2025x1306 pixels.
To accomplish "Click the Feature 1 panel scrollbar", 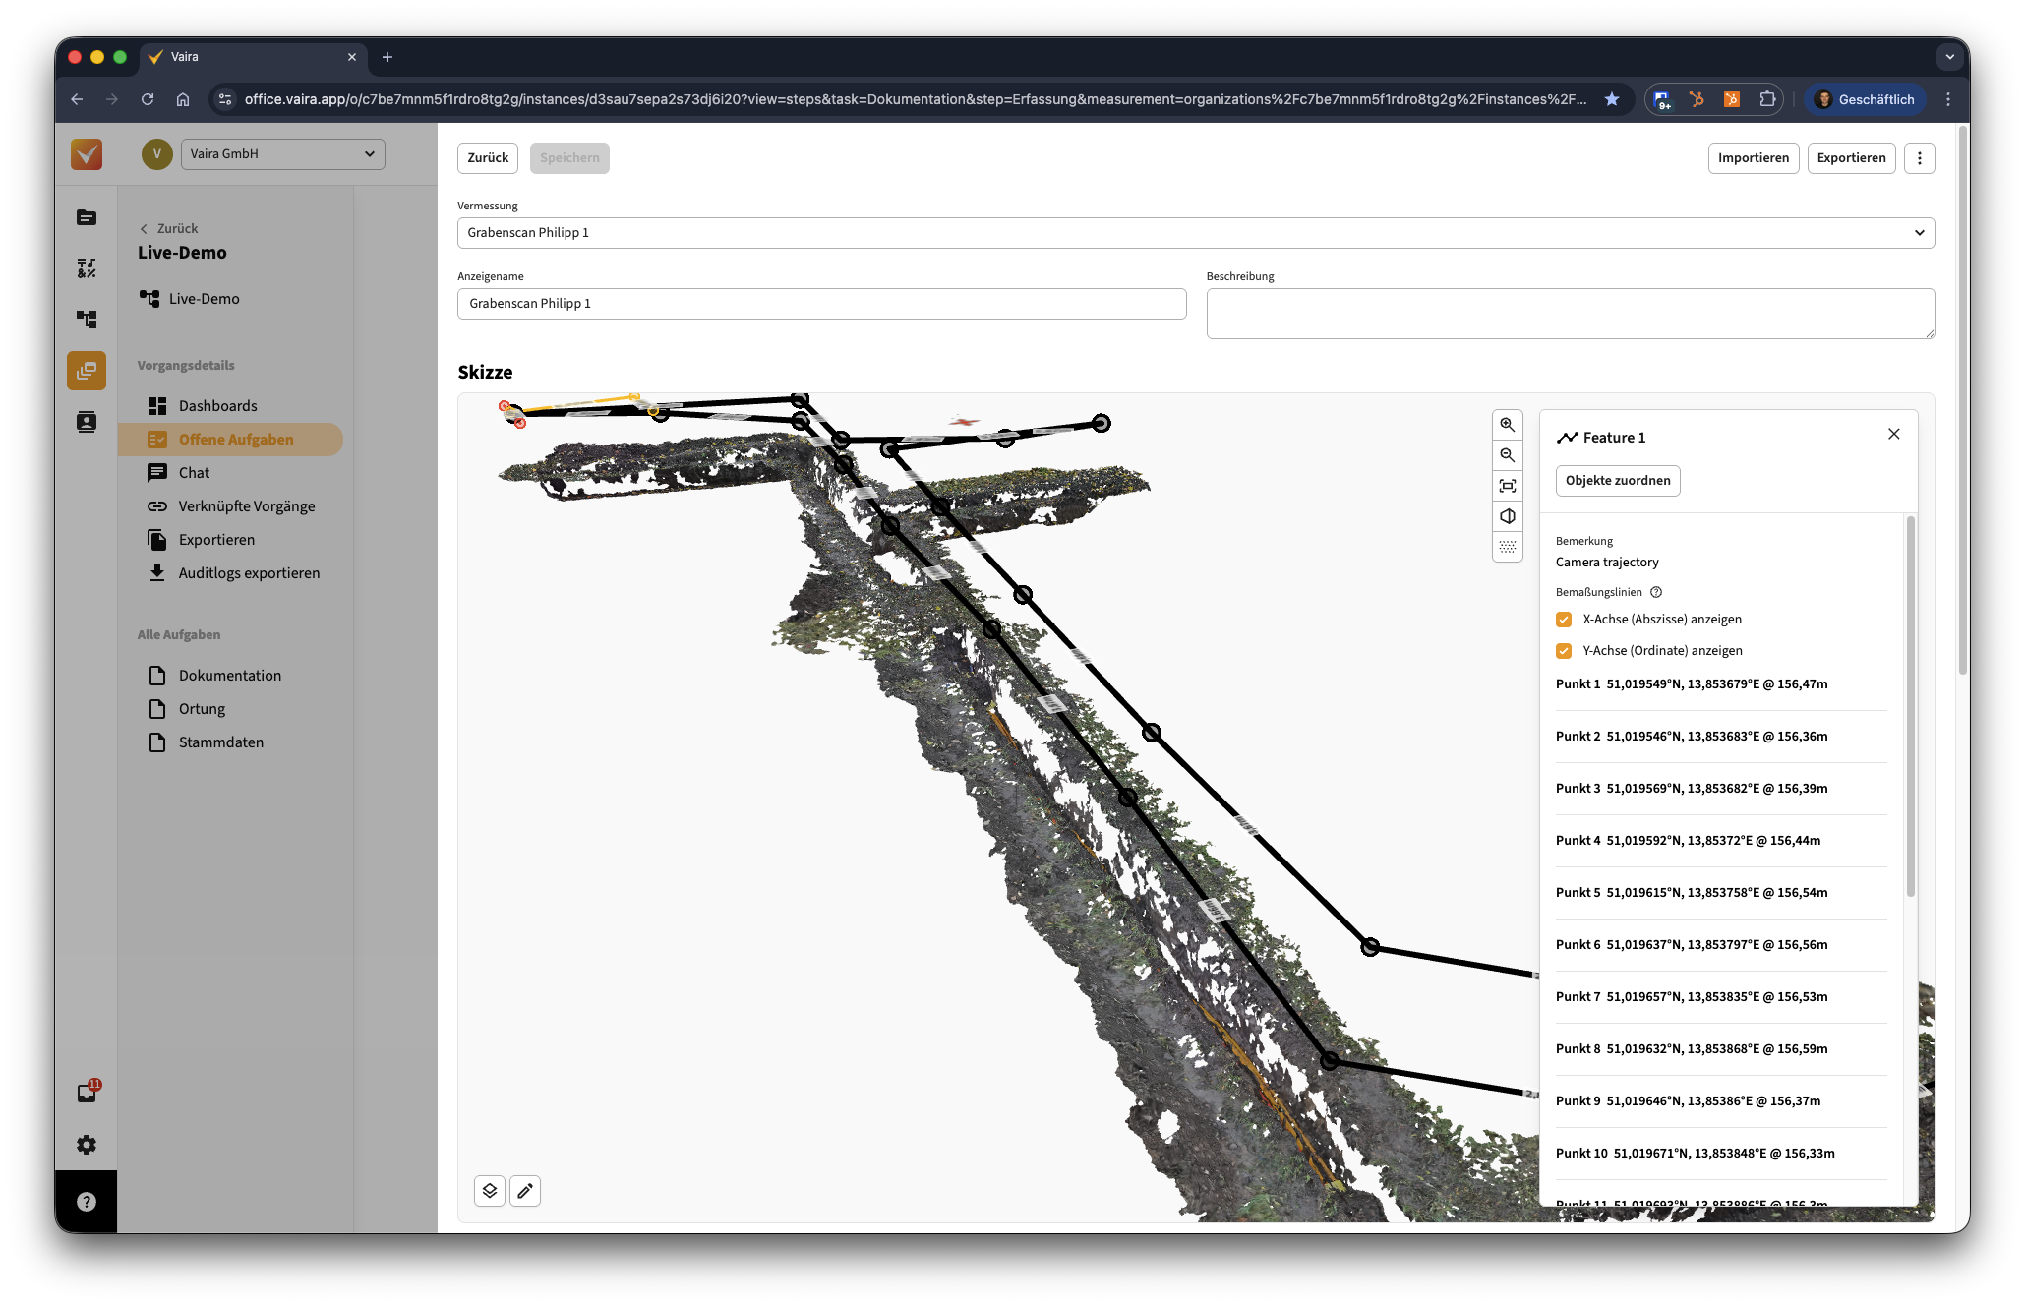I will pyautogui.click(x=1910, y=708).
